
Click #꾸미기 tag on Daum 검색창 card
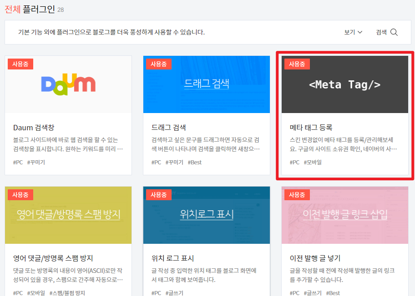[36, 163]
